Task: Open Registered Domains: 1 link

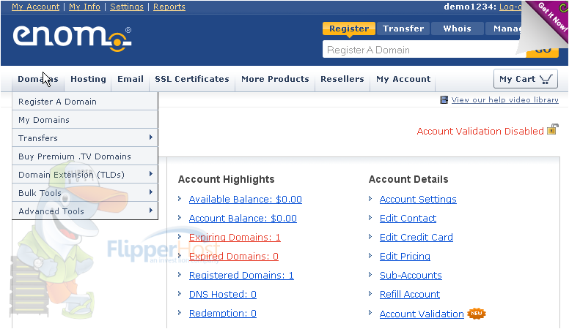Action: click(241, 275)
